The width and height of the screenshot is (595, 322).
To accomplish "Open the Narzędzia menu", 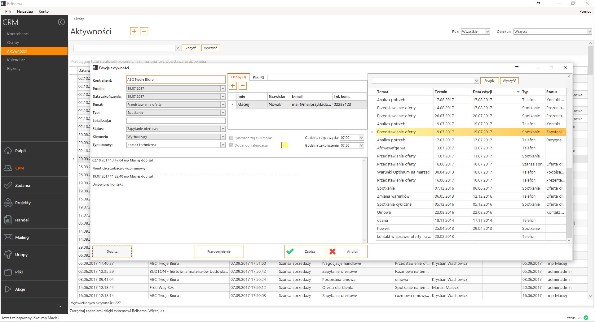I will pyautogui.click(x=25, y=11).
